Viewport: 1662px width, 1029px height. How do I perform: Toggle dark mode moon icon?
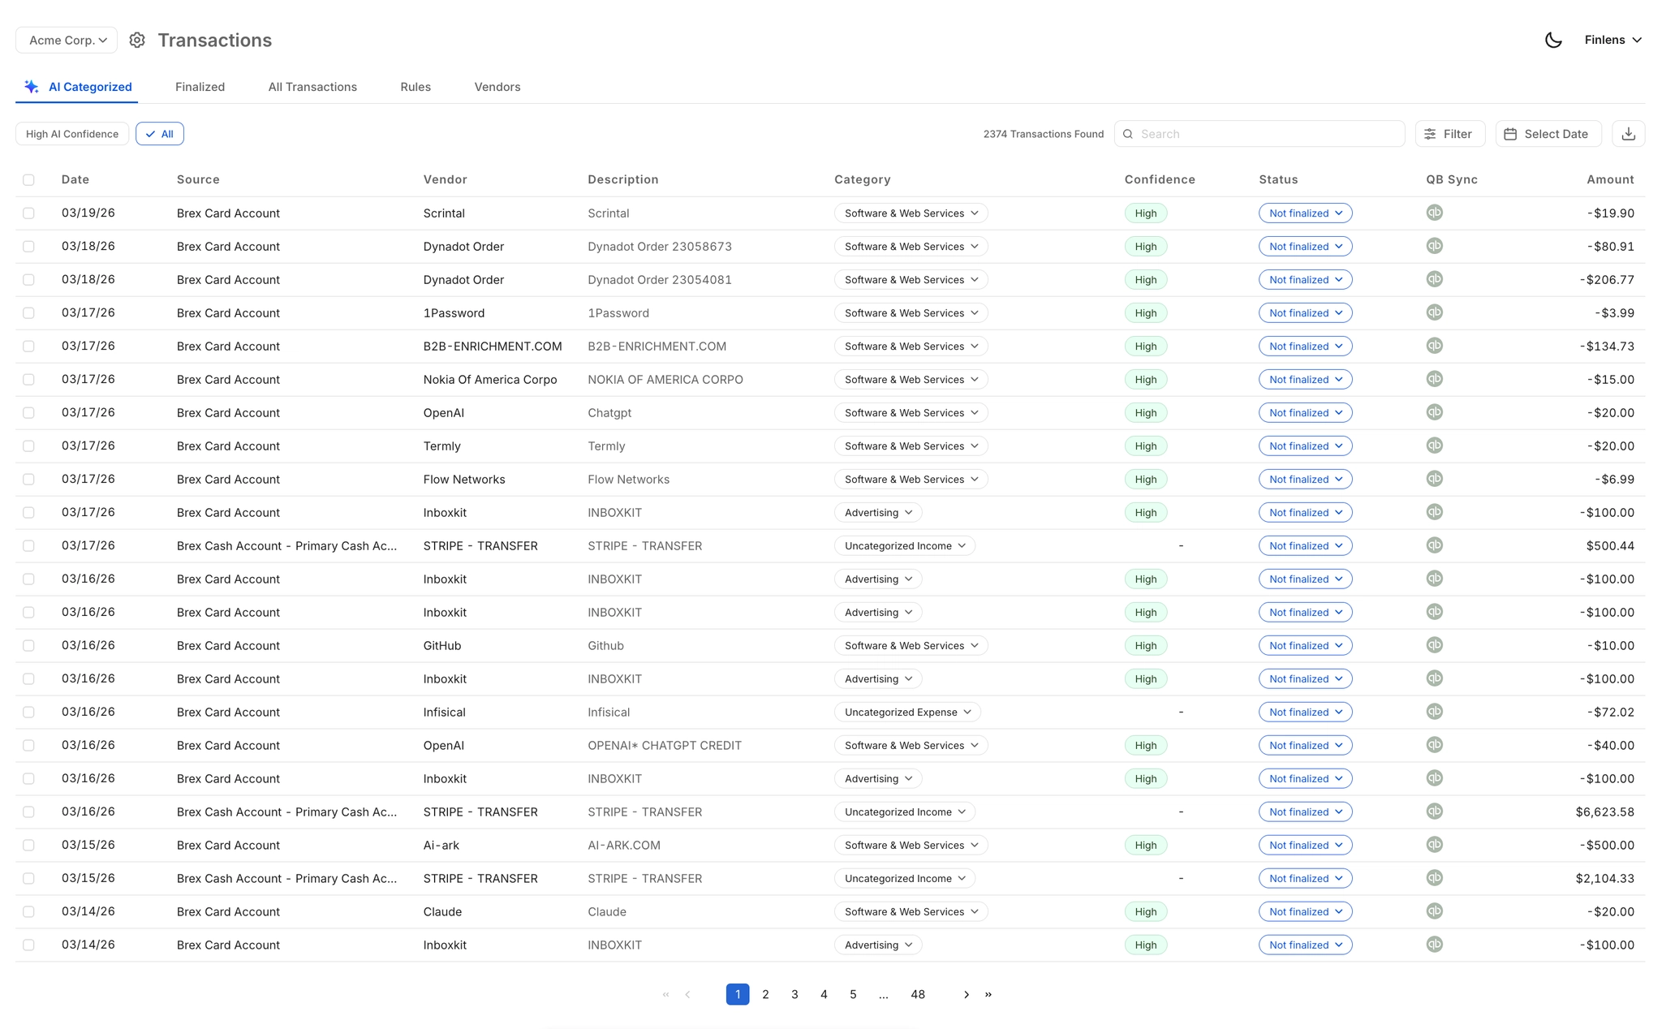pyautogui.click(x=1552, y=40)
